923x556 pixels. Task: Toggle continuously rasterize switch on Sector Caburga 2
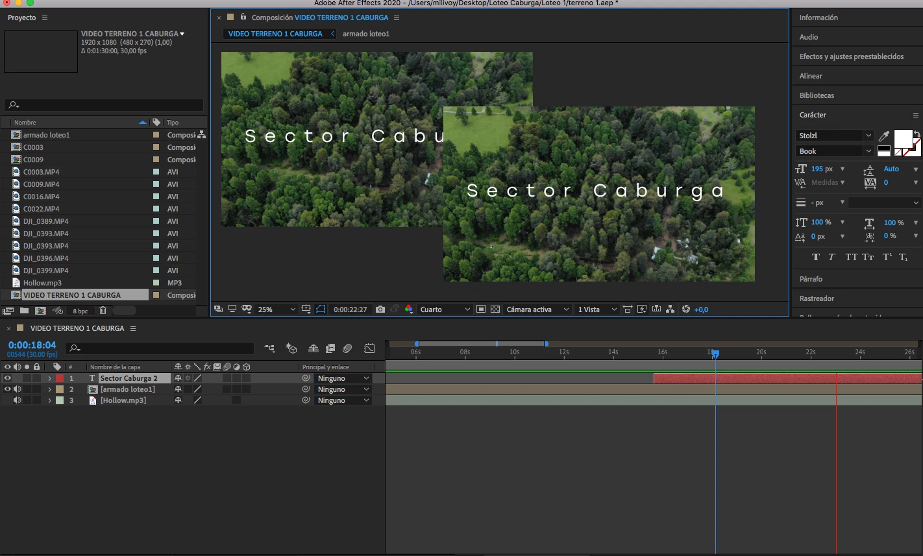pyautogui.click(x=188, y=378)
